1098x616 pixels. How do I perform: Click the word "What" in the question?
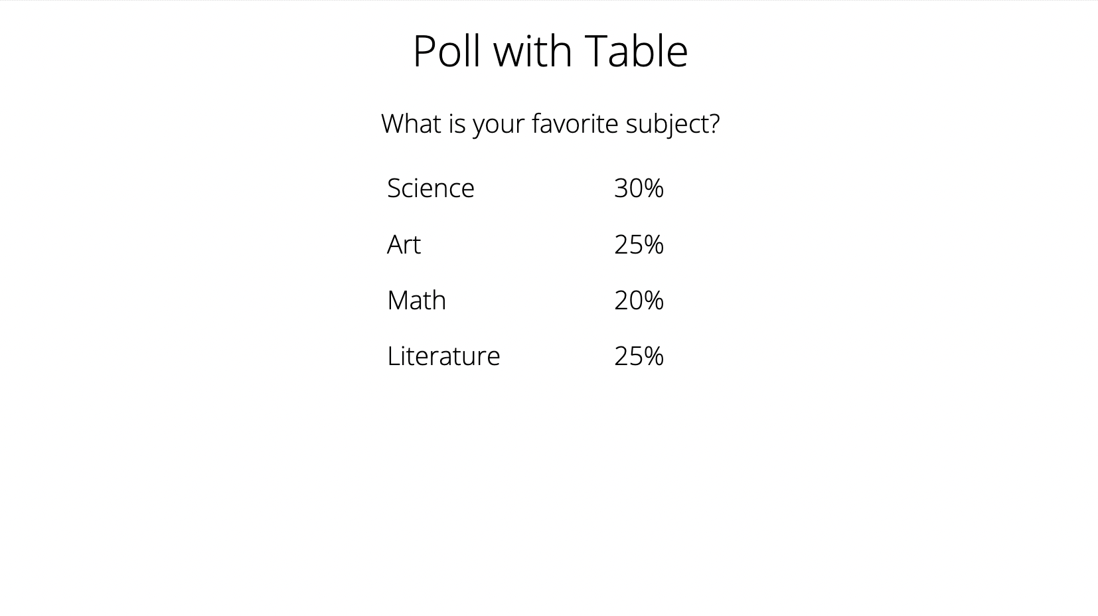pos(407,124)
